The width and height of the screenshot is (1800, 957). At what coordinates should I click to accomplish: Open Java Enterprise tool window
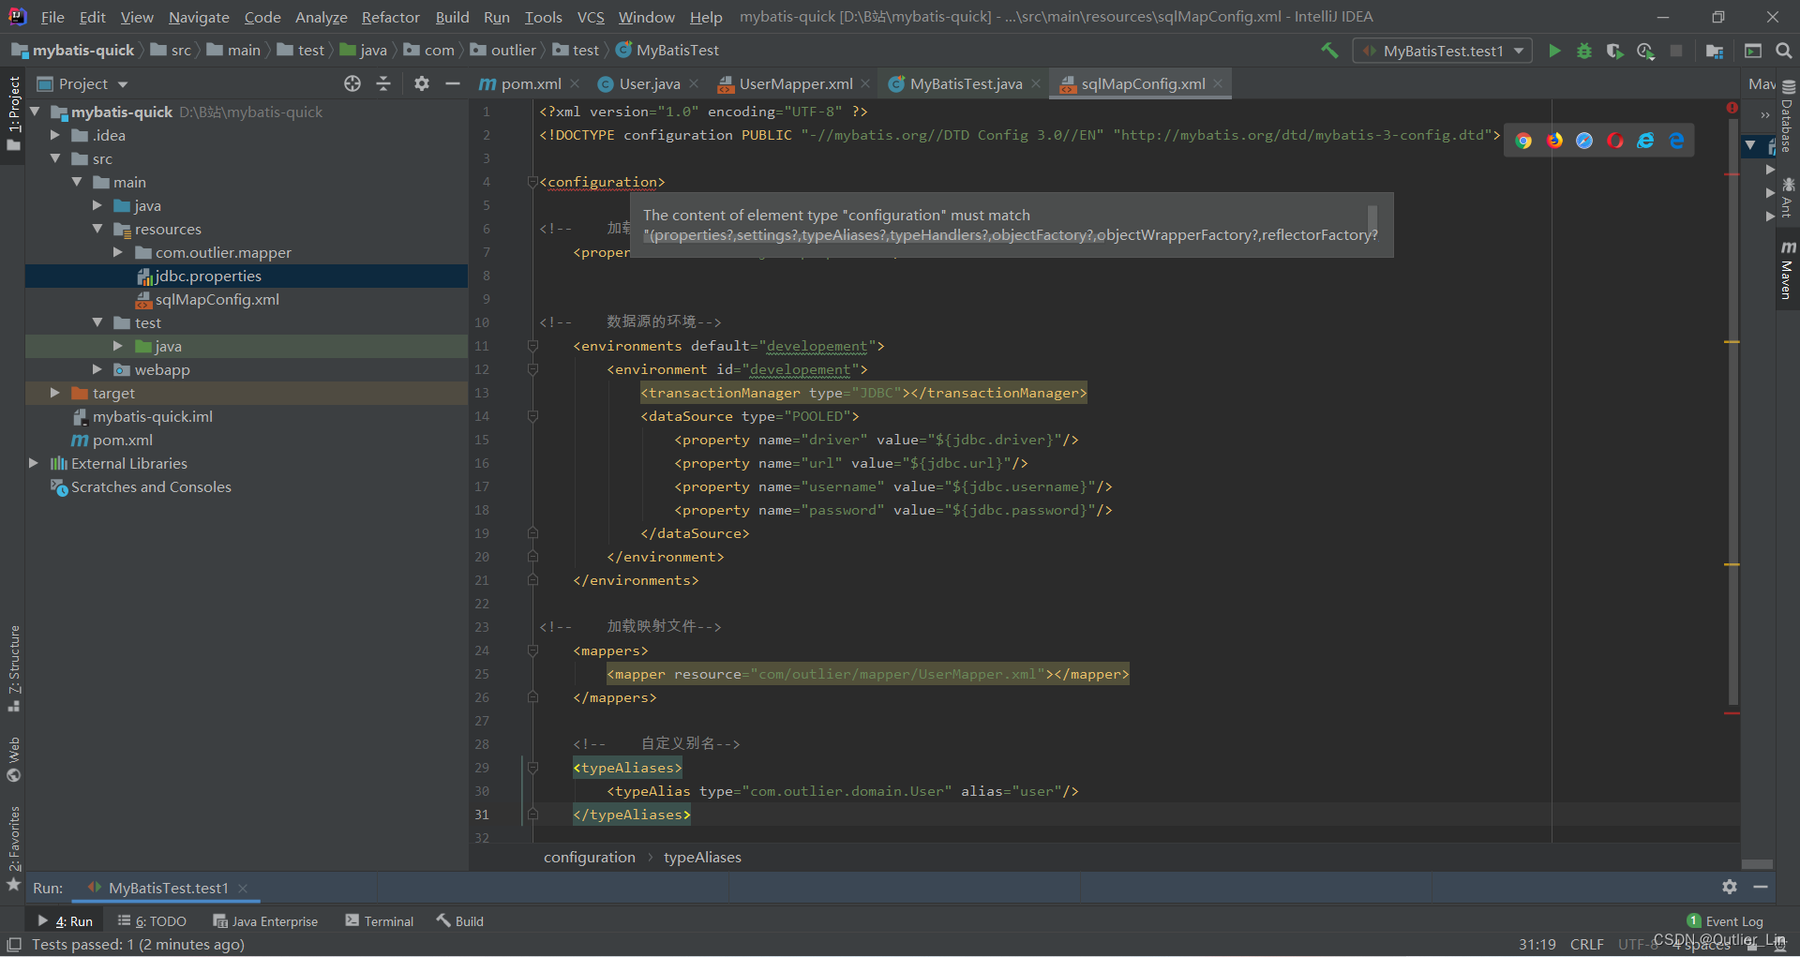point(266,921)
